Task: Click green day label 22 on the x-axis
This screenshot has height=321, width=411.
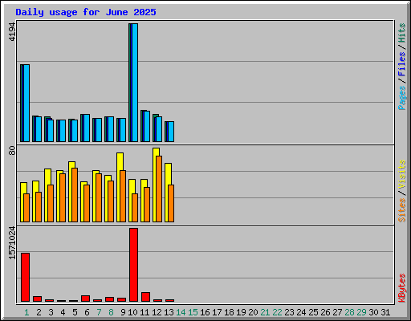Action: point(277,312)
